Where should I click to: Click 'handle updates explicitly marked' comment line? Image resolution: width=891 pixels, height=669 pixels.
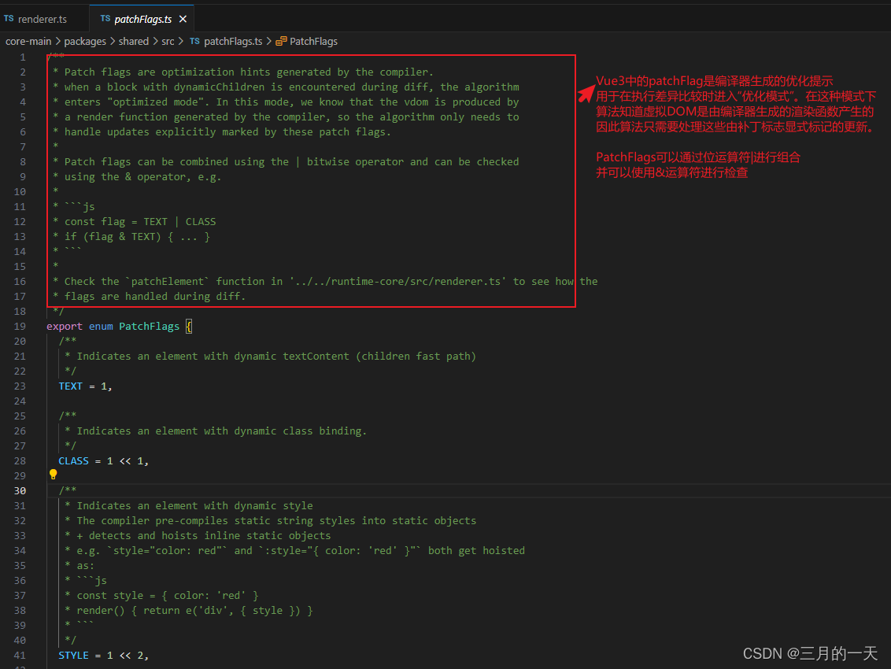(x=222, y=132)
